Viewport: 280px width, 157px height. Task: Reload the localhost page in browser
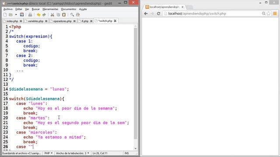[x=158, y=14]
